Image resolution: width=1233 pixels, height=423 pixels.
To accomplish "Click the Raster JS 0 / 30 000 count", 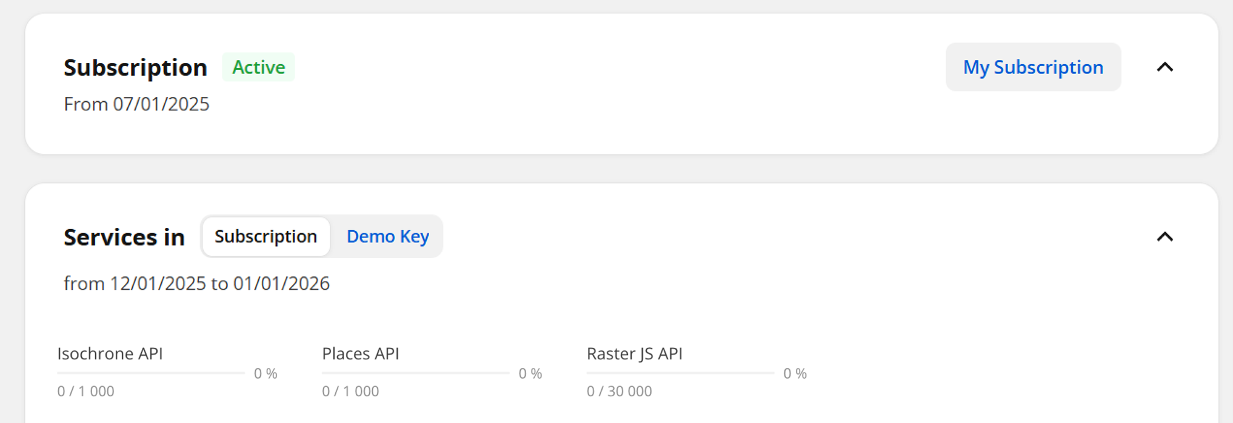I will (x=619, y=391).
